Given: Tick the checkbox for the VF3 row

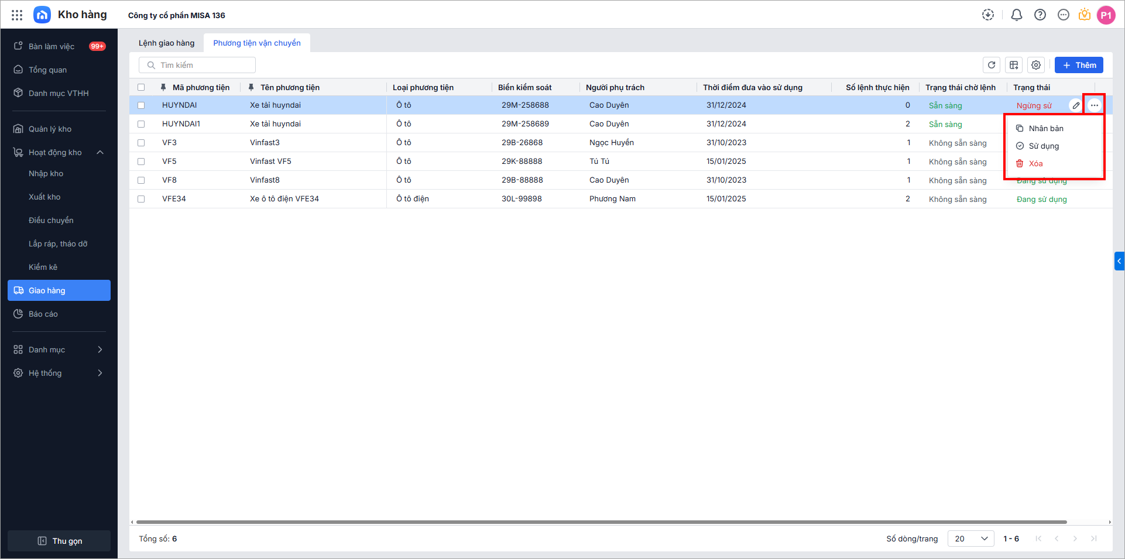Looking at the screenshot, I should [141, 143].
